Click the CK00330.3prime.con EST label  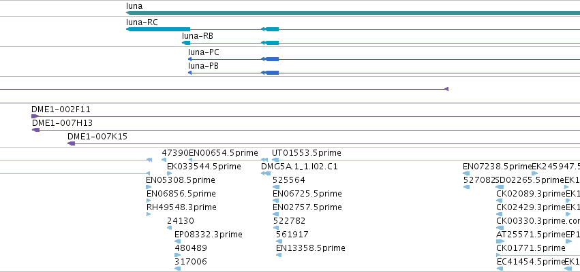[x=538, y=221]
